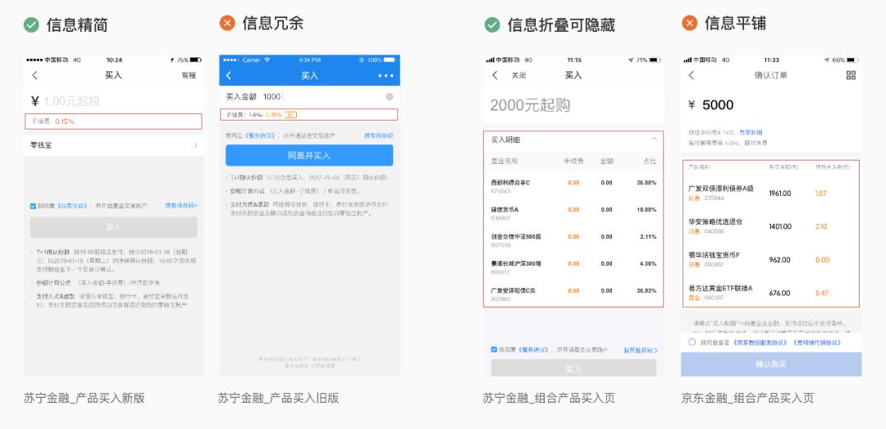886x429 pixels.
Task: Select fund row 西部利得合享C
Action: [x=573, y=186]
